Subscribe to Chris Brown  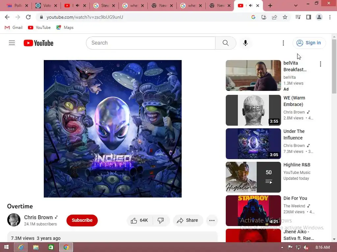82,220
